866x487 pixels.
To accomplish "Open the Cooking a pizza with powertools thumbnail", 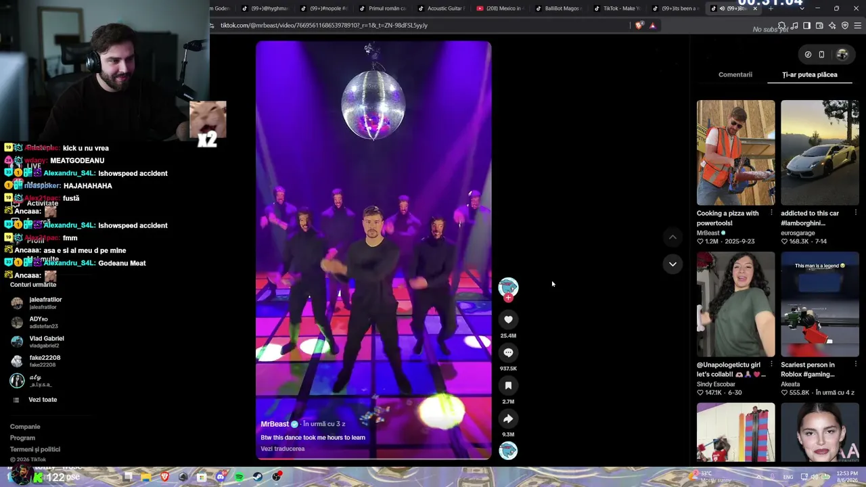I will (735, 153).
